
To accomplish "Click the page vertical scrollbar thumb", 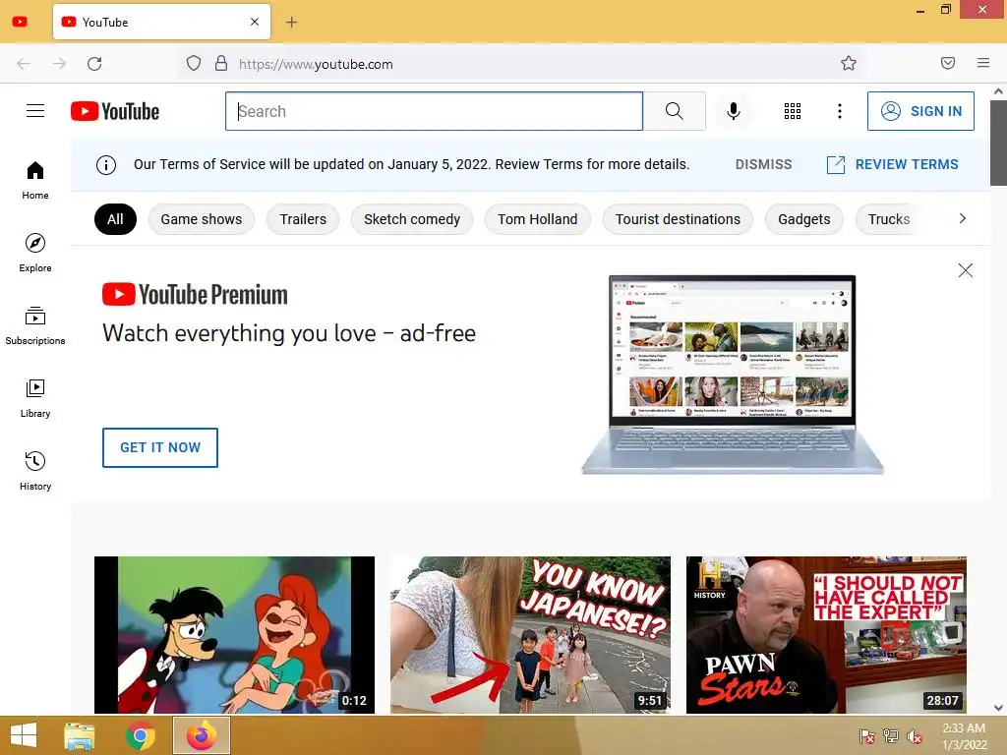I will click(999, 143).
